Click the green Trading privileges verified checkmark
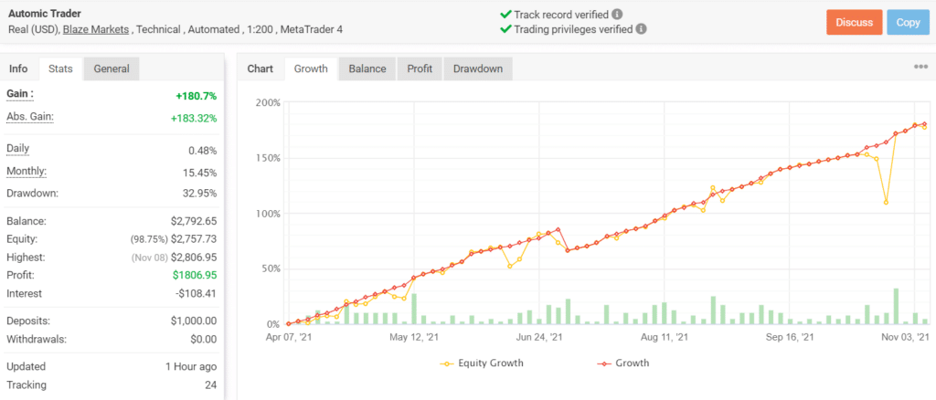 click(505, 29)
